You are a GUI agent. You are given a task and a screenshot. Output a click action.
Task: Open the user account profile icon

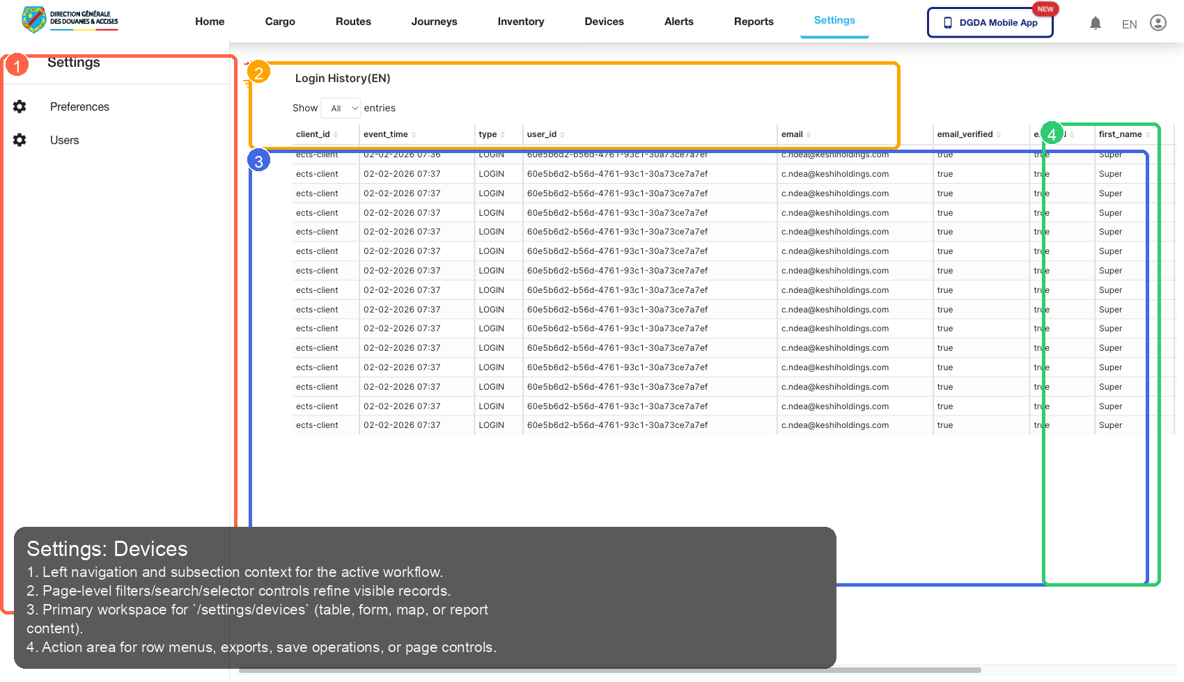pos(1158,22)
